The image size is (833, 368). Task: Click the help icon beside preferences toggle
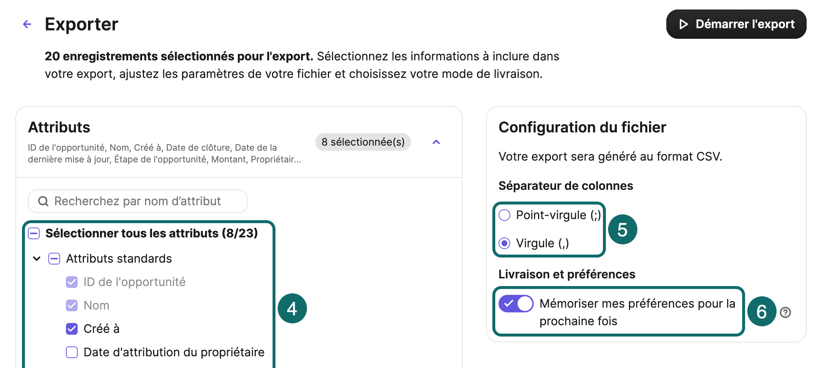(x=785, y=312)
